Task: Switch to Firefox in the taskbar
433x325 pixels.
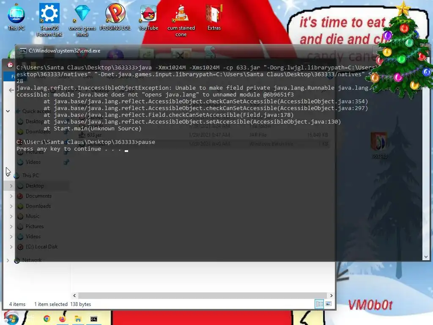Action: pos(63,319)
